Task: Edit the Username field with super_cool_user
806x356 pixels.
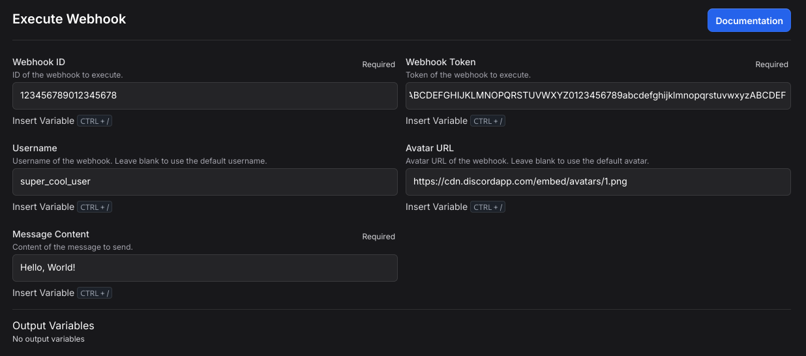Action: [205, 181]
